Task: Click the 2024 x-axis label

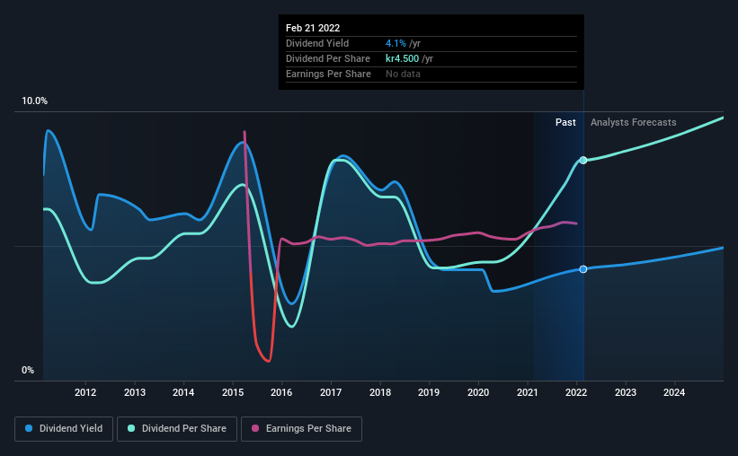Action: (x=674, y=392)
